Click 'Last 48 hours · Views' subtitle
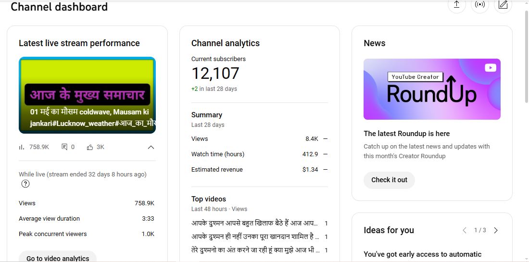This screenshot has height=262, width=529. coord(219,209)
